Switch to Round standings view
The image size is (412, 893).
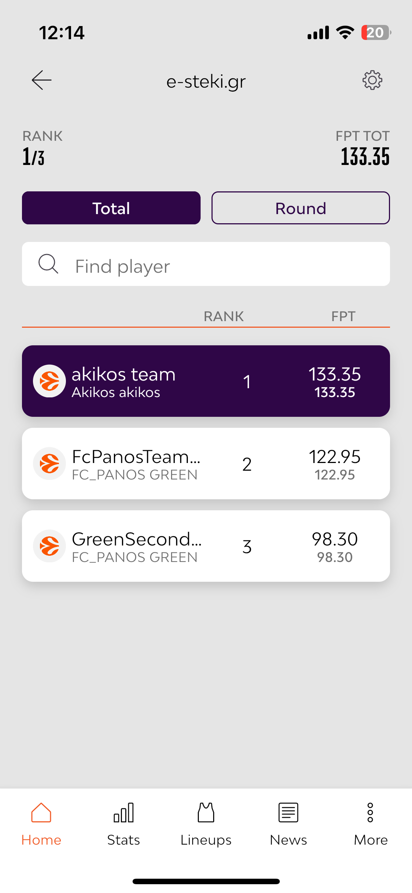(x=301, y=208)
